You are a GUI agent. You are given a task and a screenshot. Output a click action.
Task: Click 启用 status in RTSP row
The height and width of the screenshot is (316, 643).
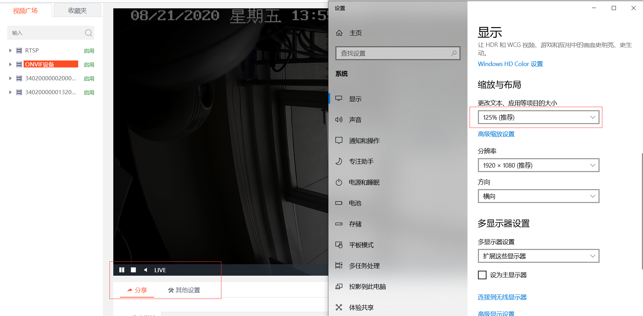click(89, 51)
